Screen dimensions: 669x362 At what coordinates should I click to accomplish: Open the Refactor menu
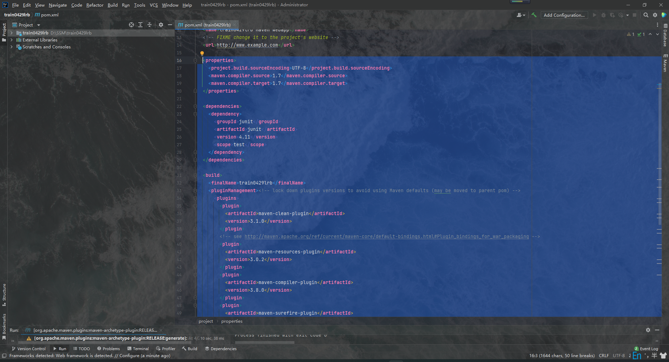tap(95, 5)
